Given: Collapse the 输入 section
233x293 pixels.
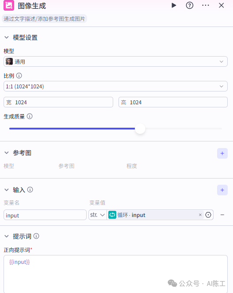Looking at the screenshot, I should (x=7, y=190).
